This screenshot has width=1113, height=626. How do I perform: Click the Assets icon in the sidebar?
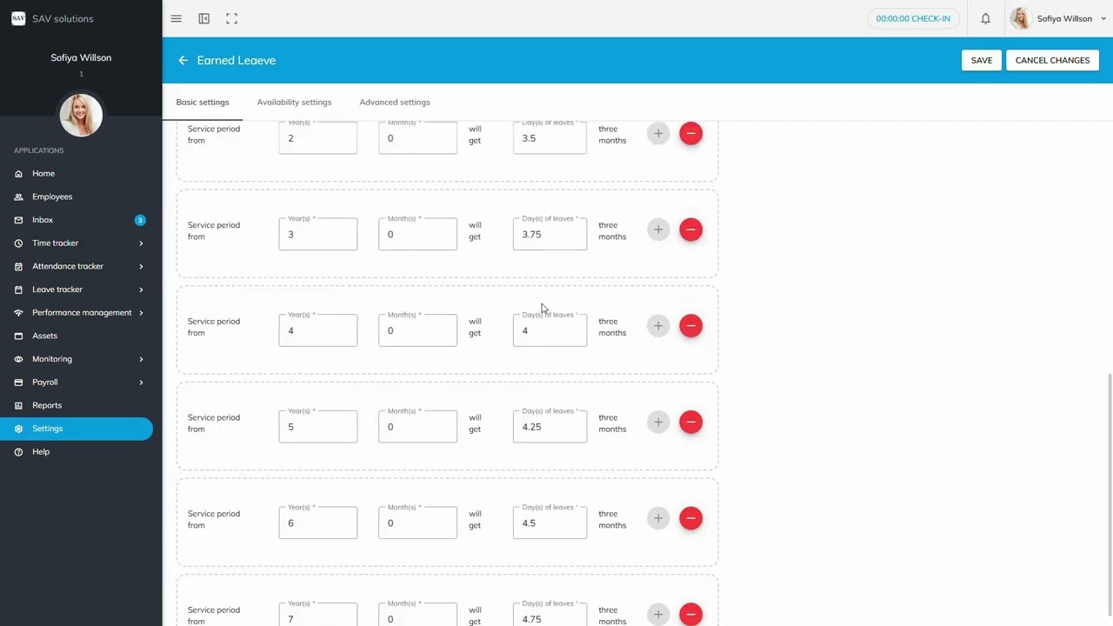[18, 336]
